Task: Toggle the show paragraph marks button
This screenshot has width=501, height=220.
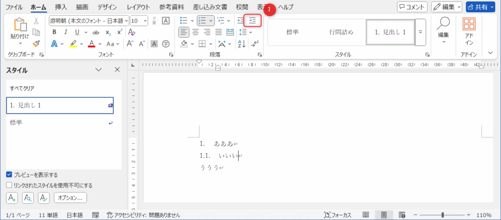Action: [254, 44]
